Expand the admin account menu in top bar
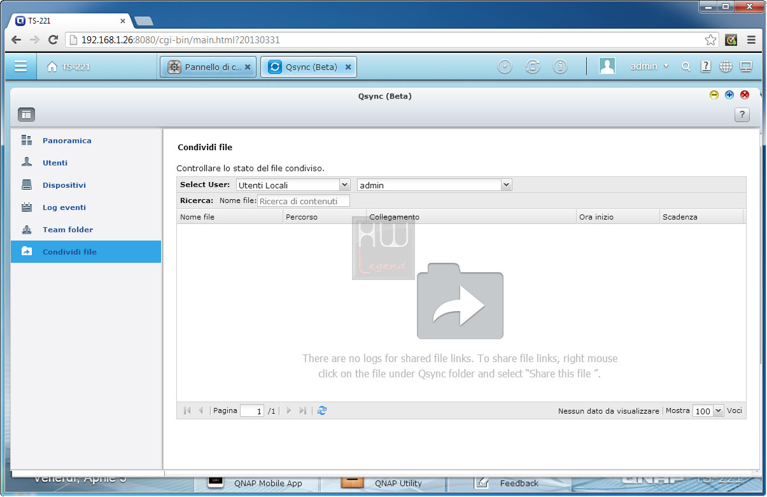 650,67
